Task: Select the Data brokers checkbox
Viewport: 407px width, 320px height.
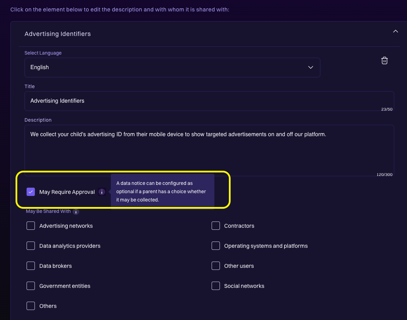Action: coord(30,266)
